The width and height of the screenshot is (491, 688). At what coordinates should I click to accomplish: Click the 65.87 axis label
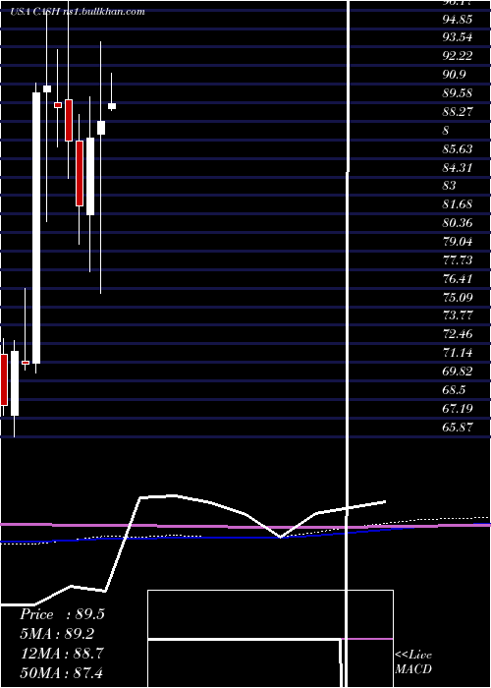[x=458, y=427]
